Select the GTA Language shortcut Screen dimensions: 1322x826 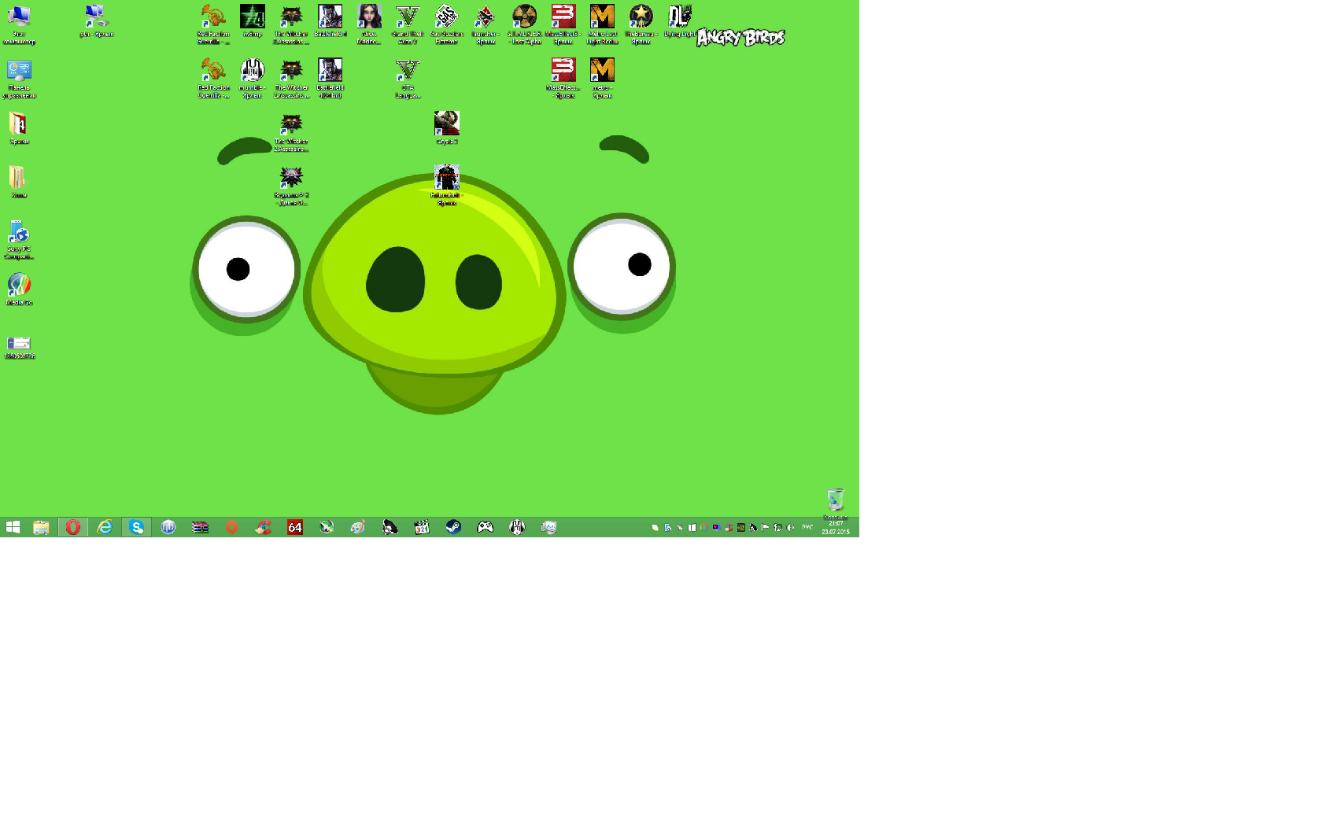tap(408, 79)
